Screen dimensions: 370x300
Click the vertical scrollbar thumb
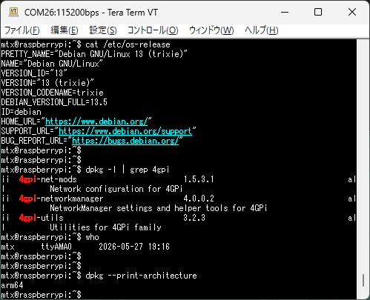(x=363, y=280)
